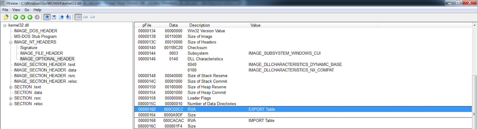Select MS-DOS Stub Program in tree

pos(35,36)
